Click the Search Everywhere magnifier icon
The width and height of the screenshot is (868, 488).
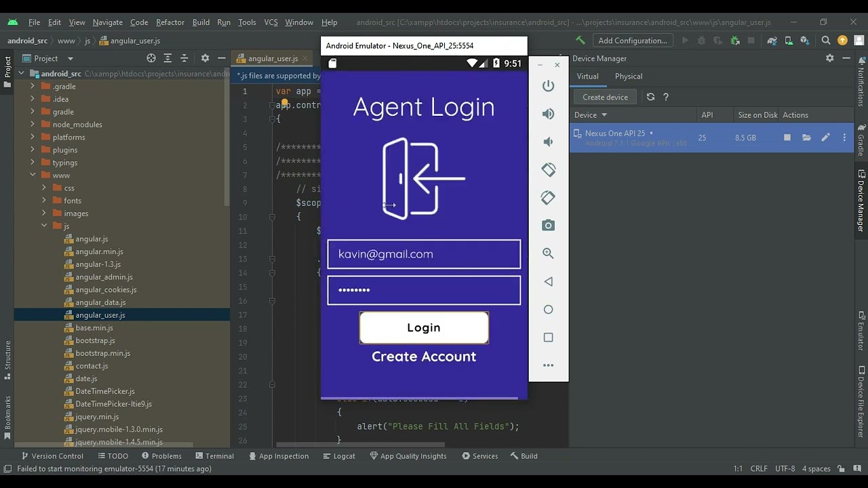coord(826,41)
